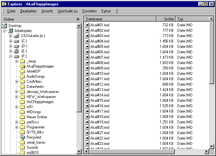216x156 pixels.
Task: Click the MIDIsngs folder icon
Action: (x=22, y=112)
